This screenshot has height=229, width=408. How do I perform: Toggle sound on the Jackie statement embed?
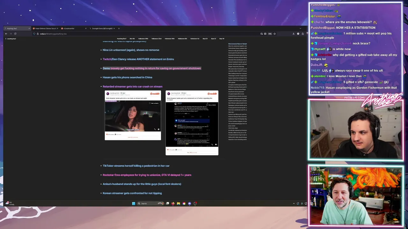[216, 144]
